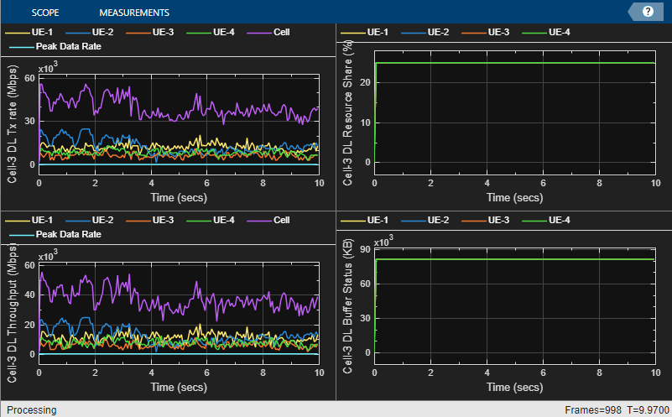Toggle UE-1 legend in DL Throughput plot
The width and height of the screenshot is (672, 417).
29,220
